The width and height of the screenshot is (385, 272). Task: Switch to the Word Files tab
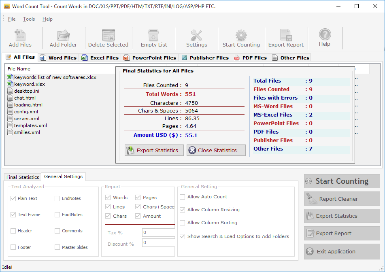[58, 58]
